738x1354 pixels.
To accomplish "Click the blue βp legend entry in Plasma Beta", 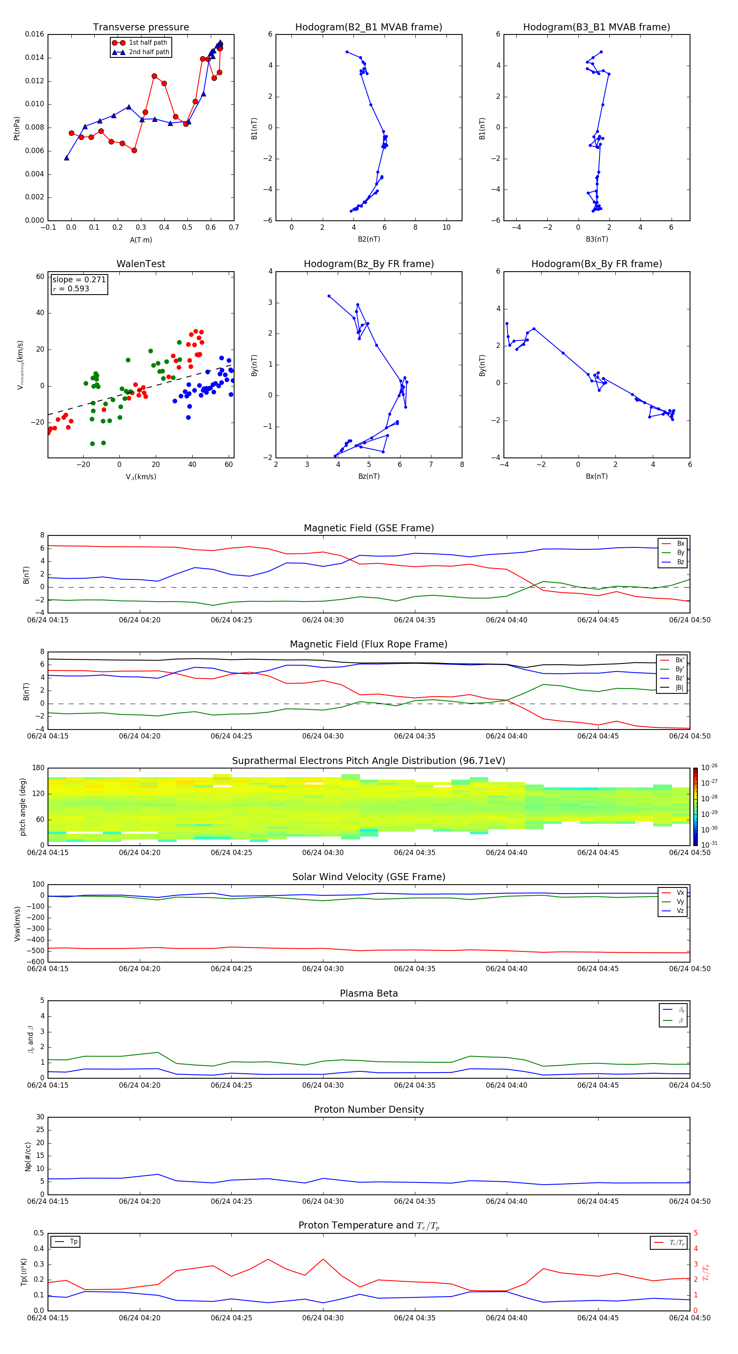I will pos(673,1010).
